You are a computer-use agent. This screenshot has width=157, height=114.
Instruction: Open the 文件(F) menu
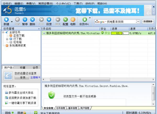(x=7, y=4)
